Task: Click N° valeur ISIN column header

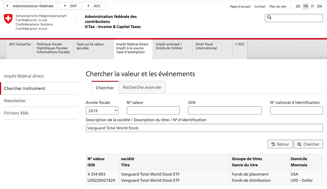Action: (103, 162)
